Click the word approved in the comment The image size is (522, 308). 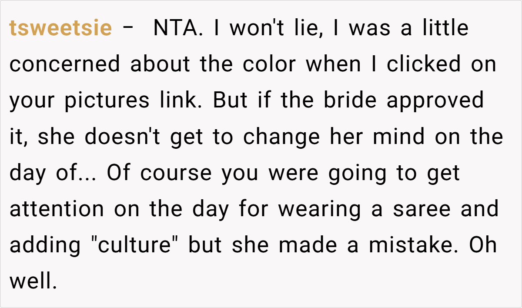pyautogui.click(x=435, y=101)
